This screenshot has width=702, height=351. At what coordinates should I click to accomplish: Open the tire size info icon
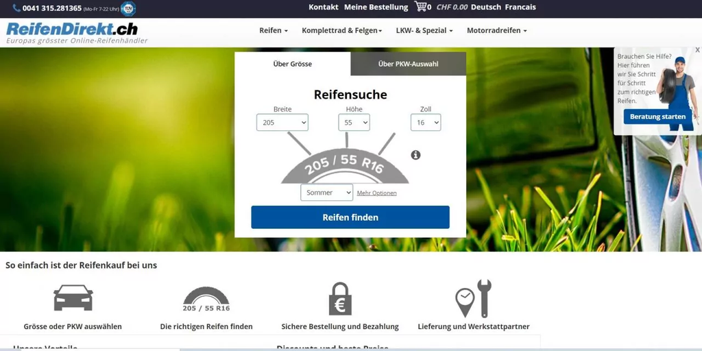point(415,155)
